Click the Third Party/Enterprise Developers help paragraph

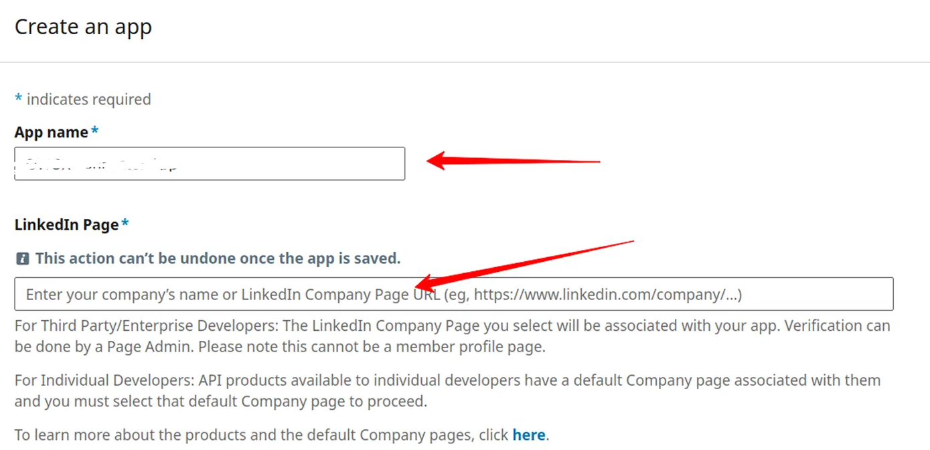coord(452,336)
